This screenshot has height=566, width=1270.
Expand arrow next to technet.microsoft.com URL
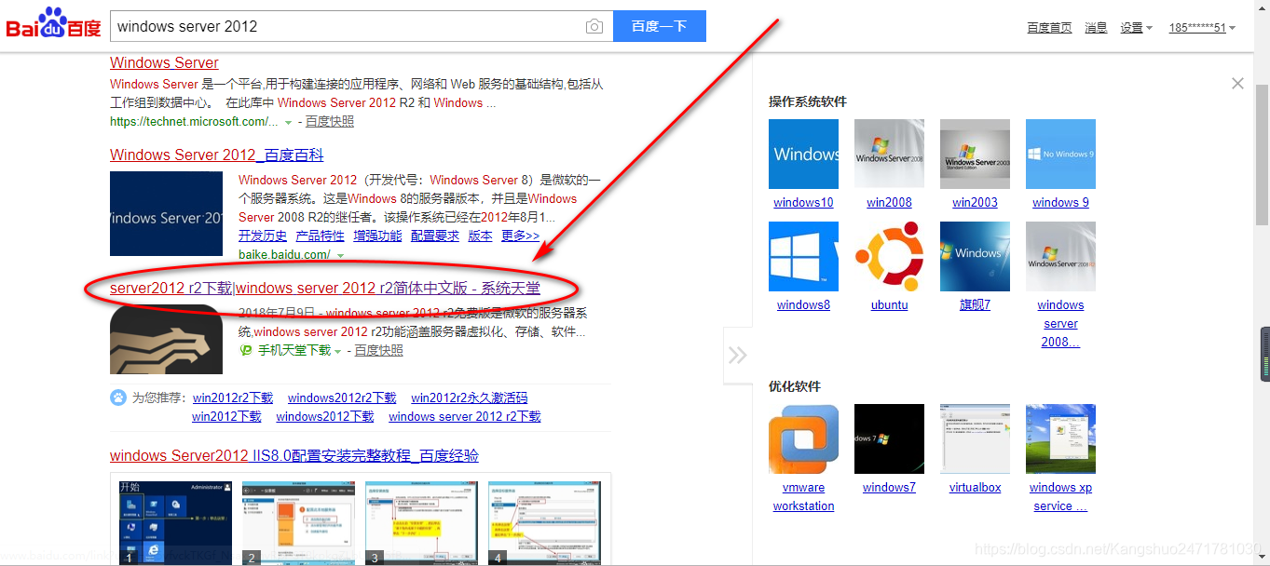click(x=288, y=122)
